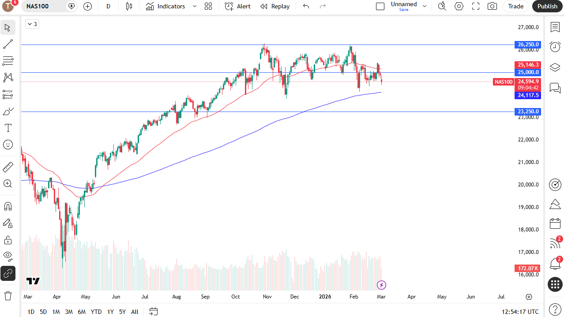Screen dimensions: 564x317
Task: Select the ruler measure tool
Action: point(8,167)
